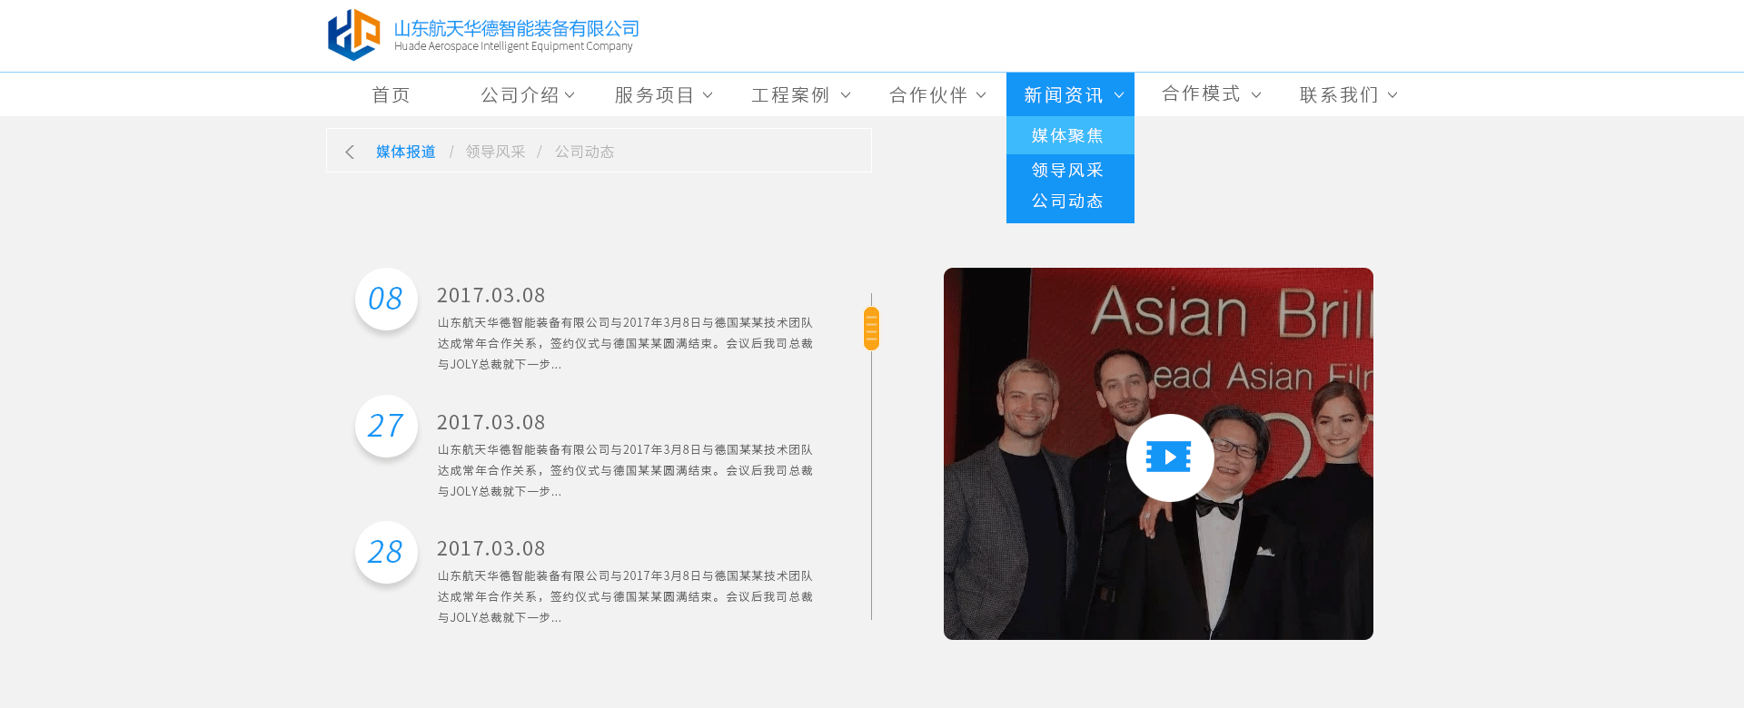Expand the 工程案例 dropdown chevron
The height and width of the screenshot is (708, 1744).
[x=846, y=94]
